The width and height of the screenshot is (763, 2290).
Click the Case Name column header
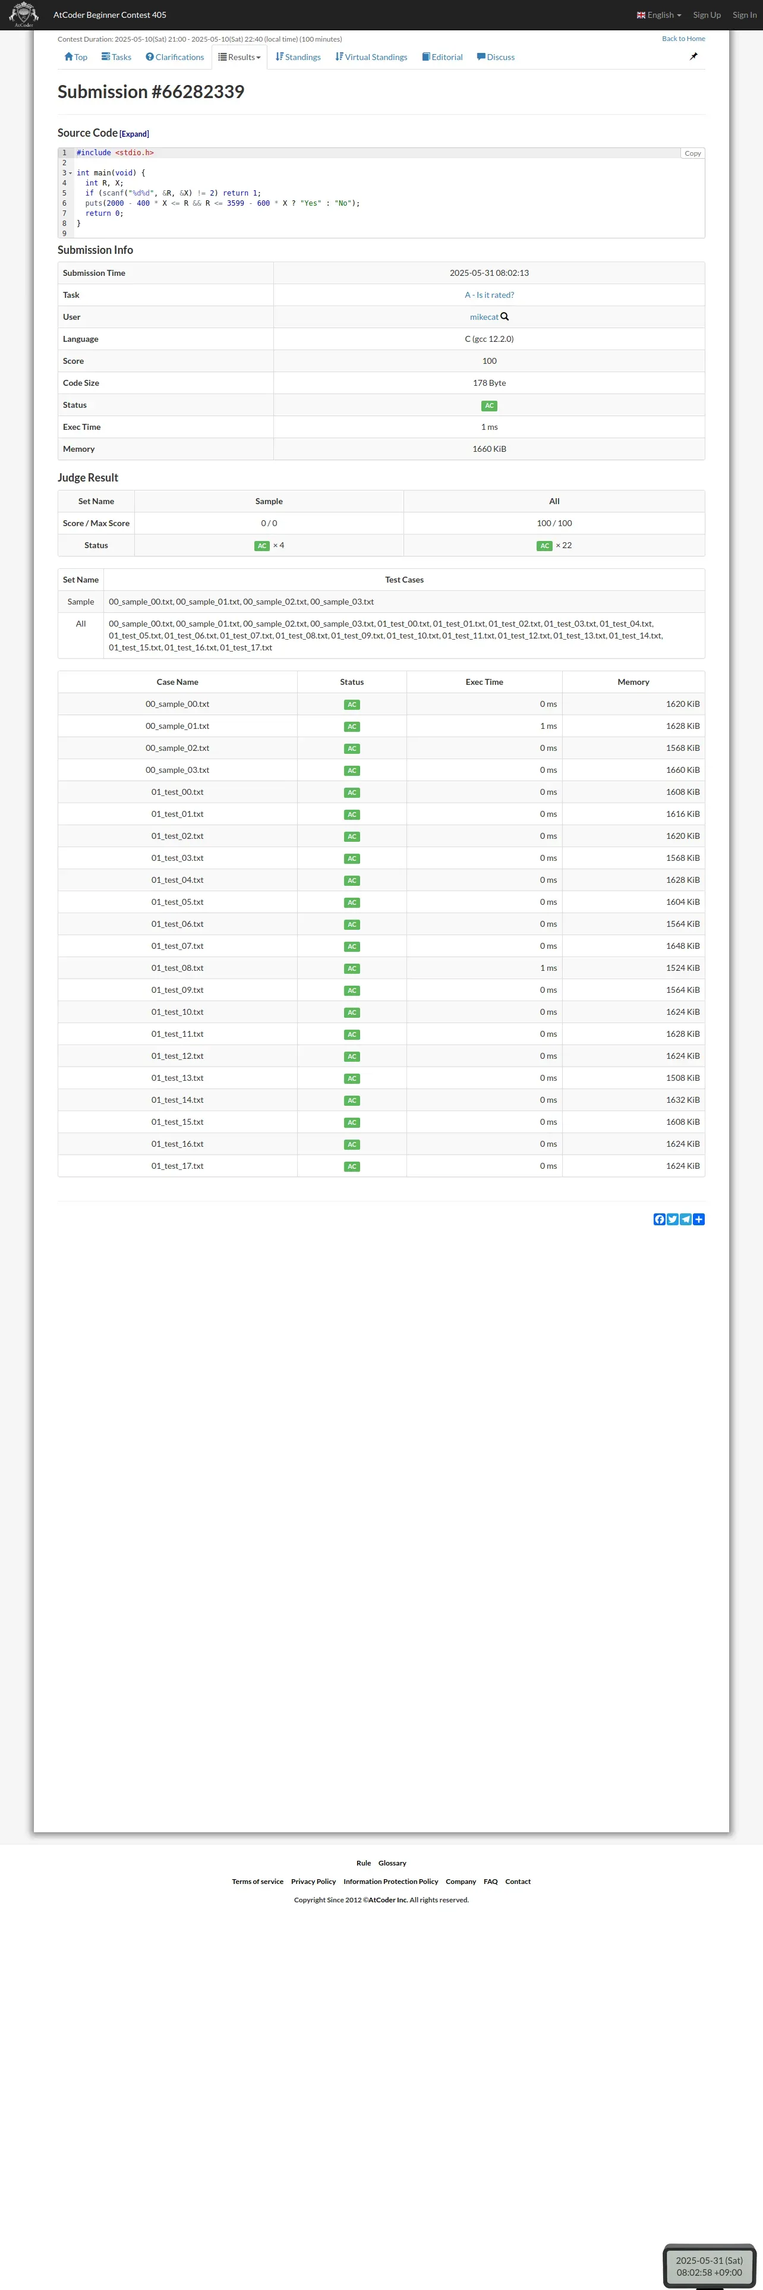click(178, 682)
